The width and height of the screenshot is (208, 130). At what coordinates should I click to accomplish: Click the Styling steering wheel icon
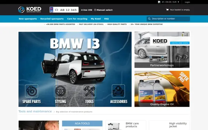[60, 91]
